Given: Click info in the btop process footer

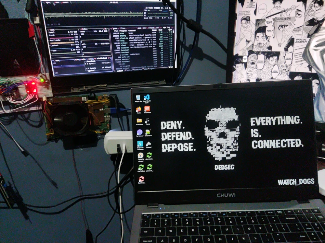Looking at the screenshot, I should click(129, 70).
